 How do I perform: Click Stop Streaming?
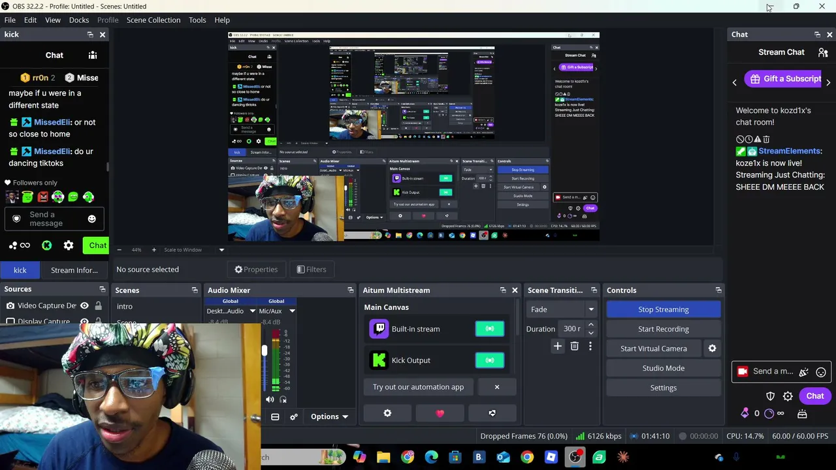(x=663, y=309)
